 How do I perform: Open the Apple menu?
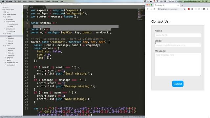(3, 1)
